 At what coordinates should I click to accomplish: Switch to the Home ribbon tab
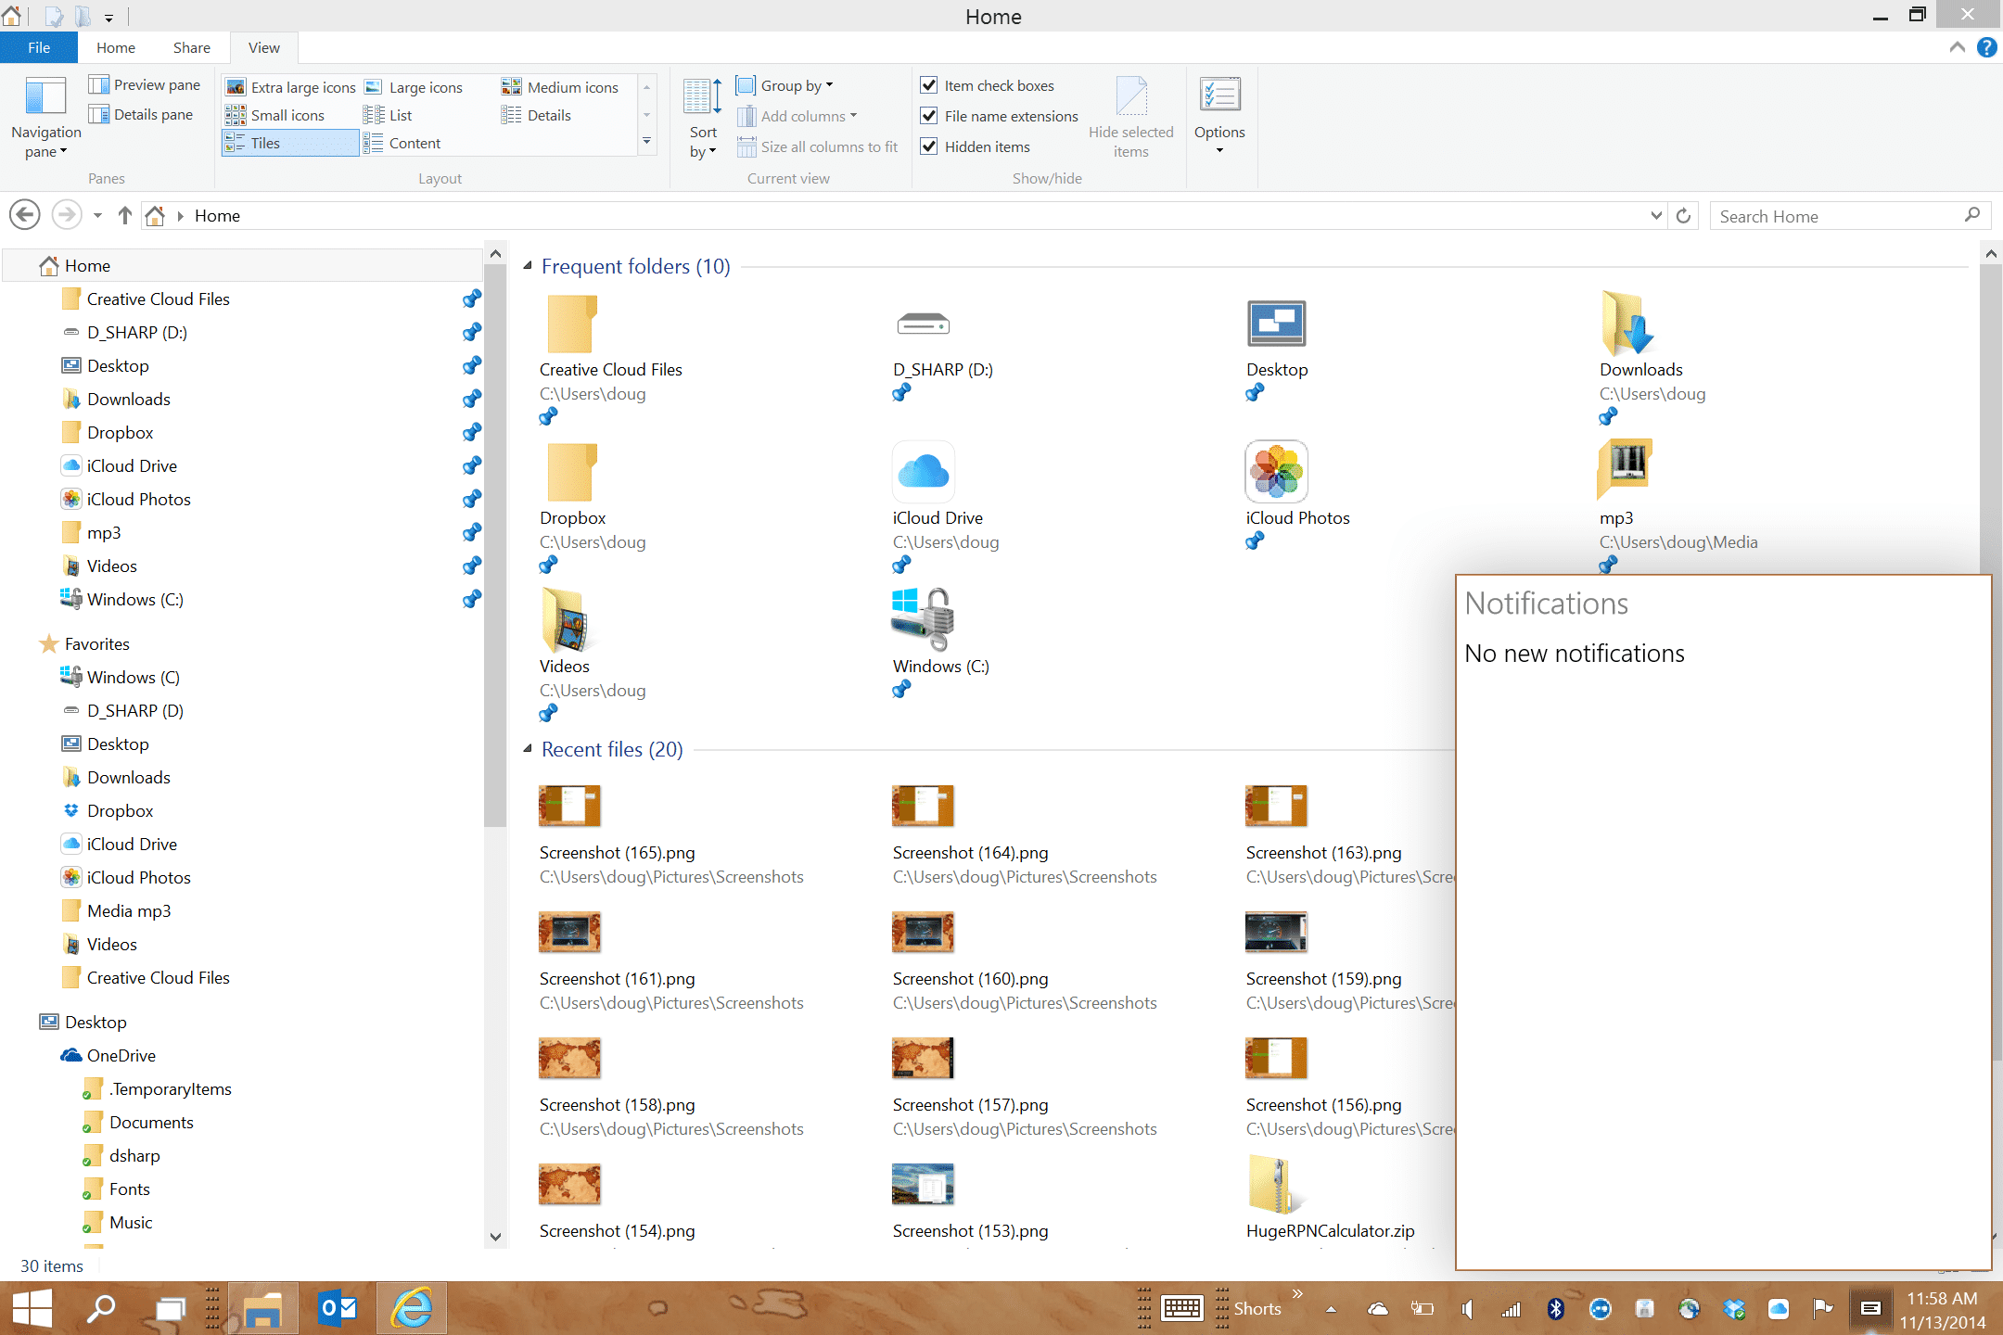tap(116, 47)
